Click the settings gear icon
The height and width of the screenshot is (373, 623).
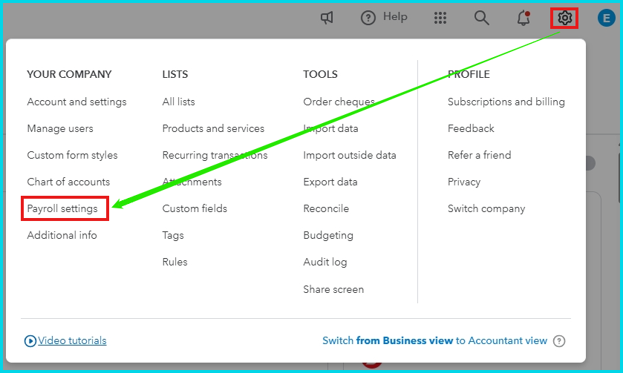coord(565,18)
